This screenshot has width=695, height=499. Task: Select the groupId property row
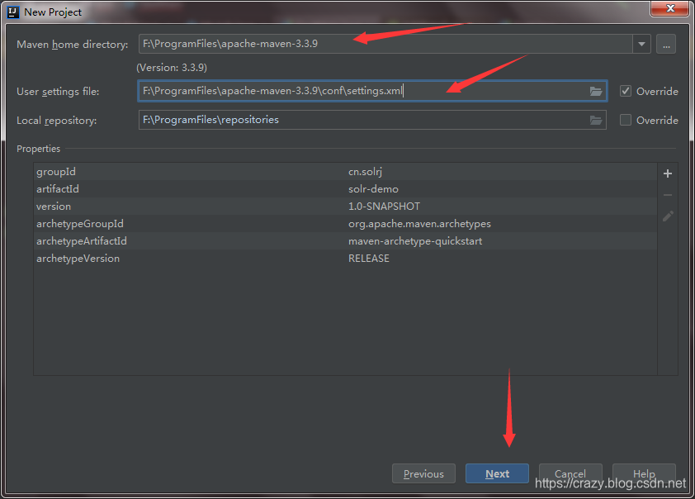(x=248, y=171)
